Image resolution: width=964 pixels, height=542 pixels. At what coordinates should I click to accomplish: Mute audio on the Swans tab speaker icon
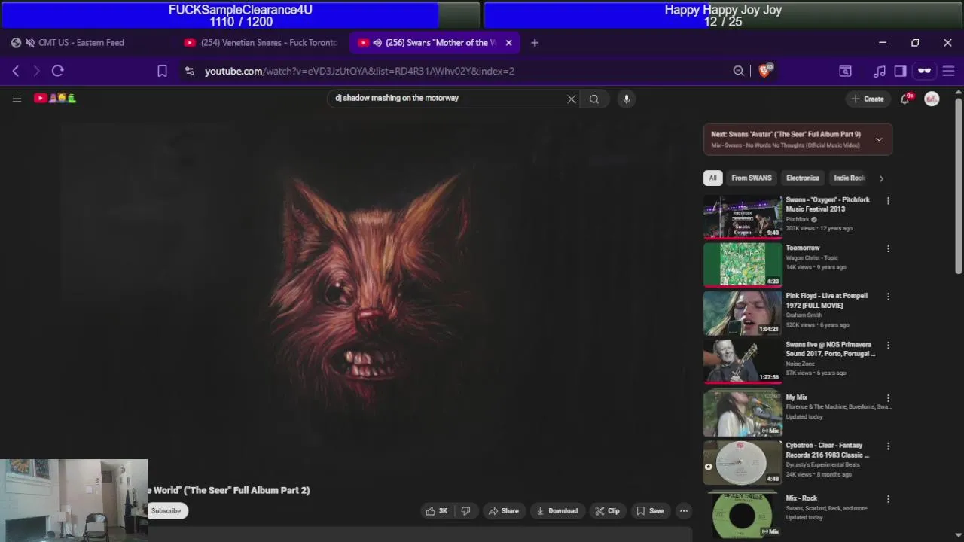[377, 43]
